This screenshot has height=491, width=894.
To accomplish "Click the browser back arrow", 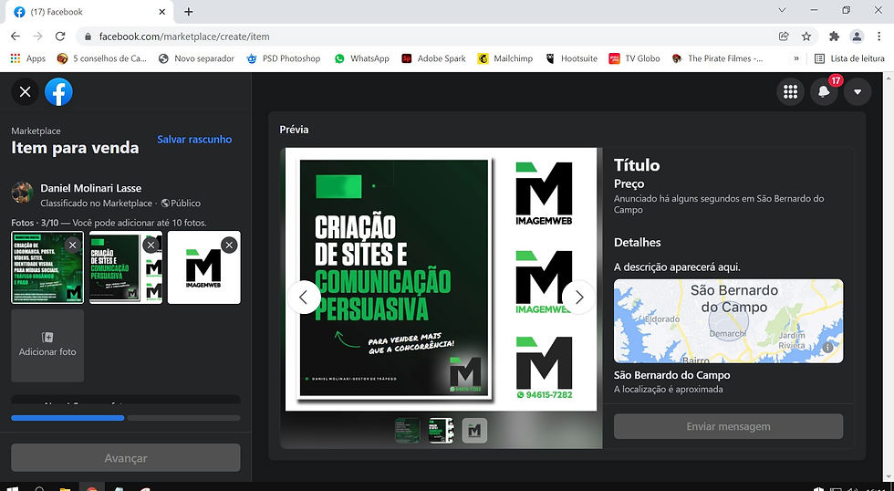I will (x=16, y=36).
